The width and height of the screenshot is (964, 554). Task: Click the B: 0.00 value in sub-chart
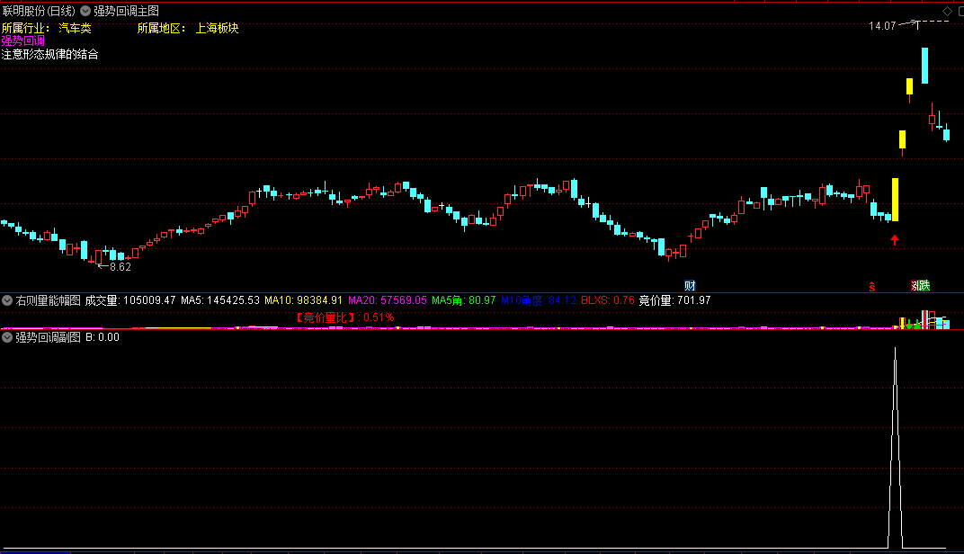[x=102, y=337]
